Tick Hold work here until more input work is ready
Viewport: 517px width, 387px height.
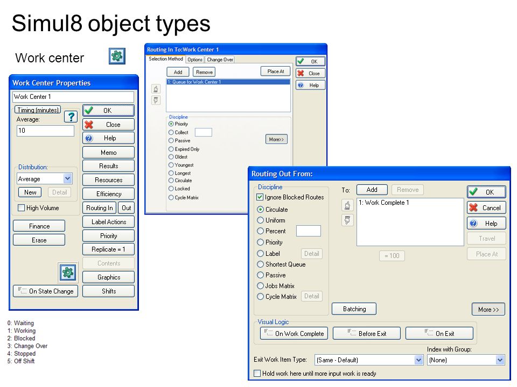tap(257, 373)
